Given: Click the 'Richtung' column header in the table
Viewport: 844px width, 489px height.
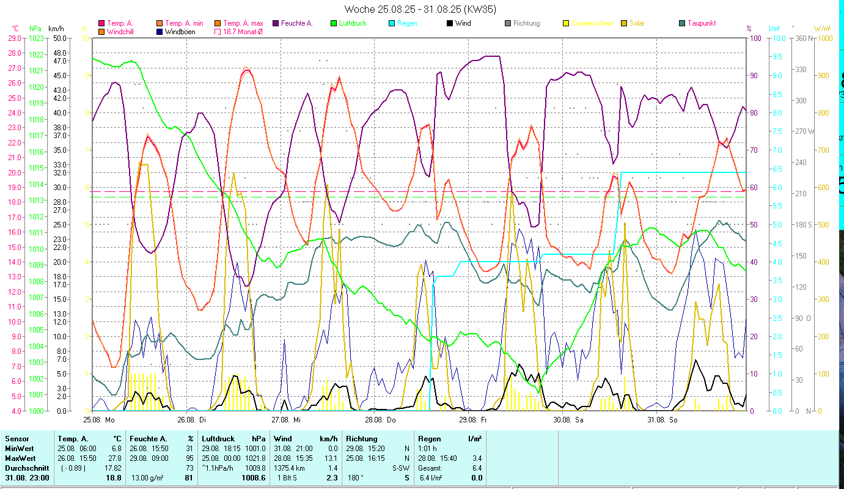Looking at the screenshot, I should point(362,438).
